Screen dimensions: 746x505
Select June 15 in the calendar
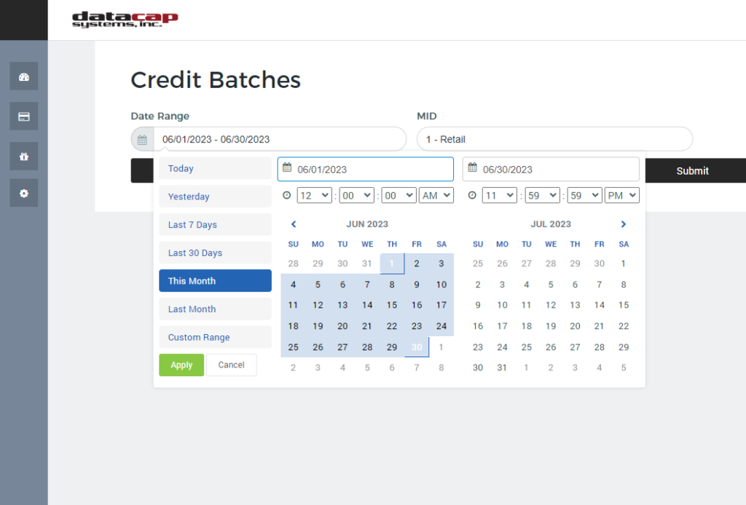point(391,305)
